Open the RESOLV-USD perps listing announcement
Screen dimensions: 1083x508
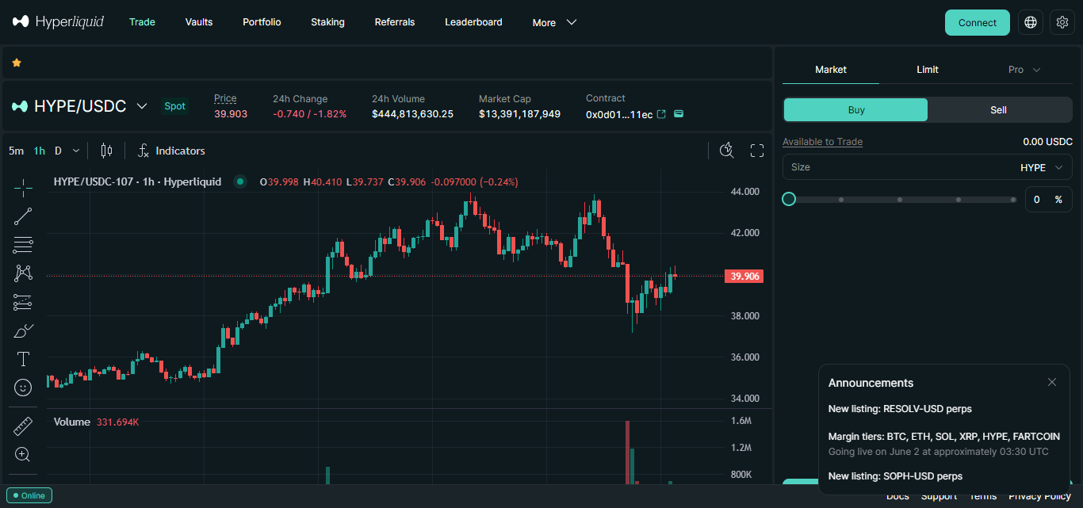click(900, 409)
